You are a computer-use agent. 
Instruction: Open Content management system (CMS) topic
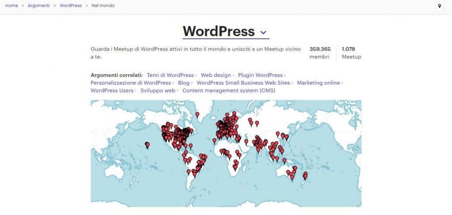point(229,91)
